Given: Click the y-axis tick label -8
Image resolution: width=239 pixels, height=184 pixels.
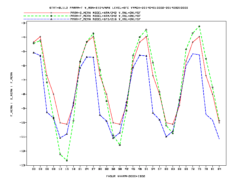Looking at the screenshot, I should [23, 94].
